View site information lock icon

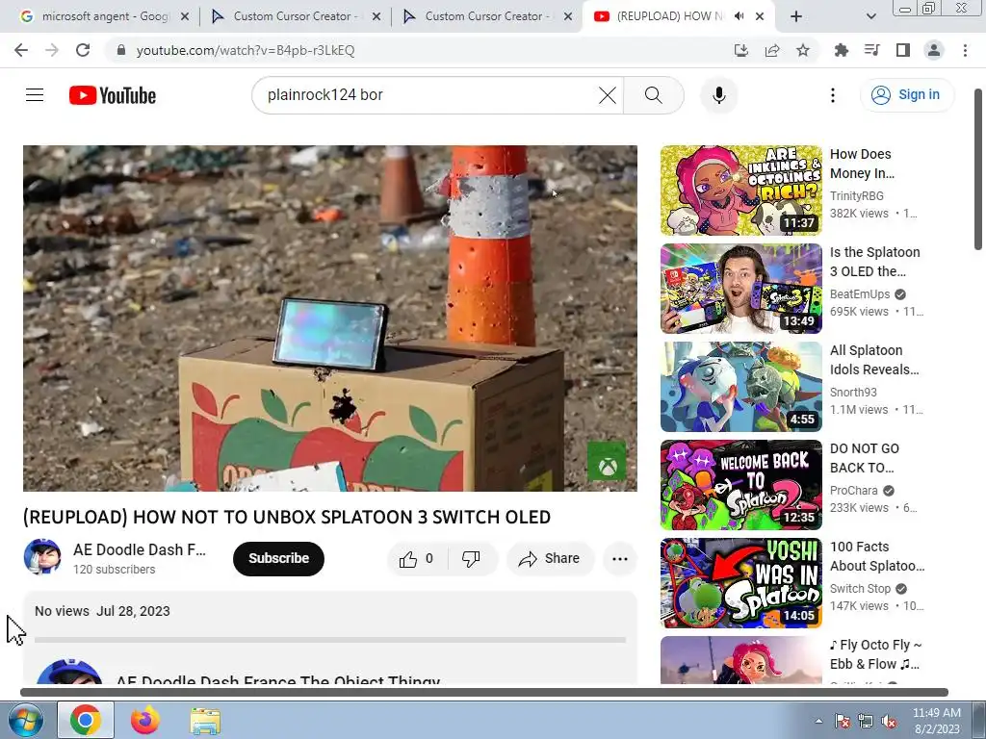click(121, 50)
